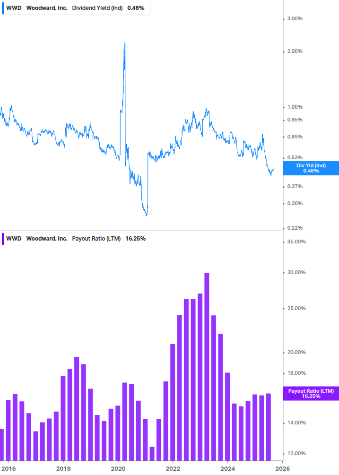Click the 0.53% axis label
Viewport: 339px width, 475px height.
coord(295,157)
